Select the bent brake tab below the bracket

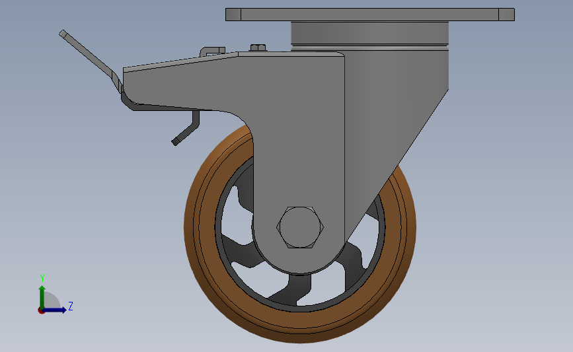[x=186, y=129]
